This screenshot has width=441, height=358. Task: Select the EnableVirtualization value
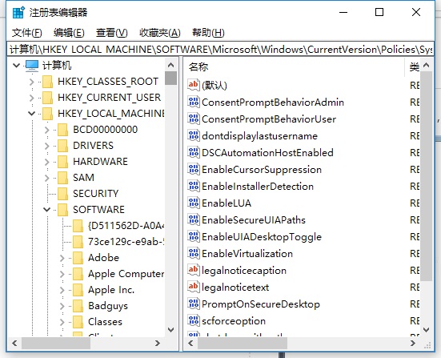247,254
